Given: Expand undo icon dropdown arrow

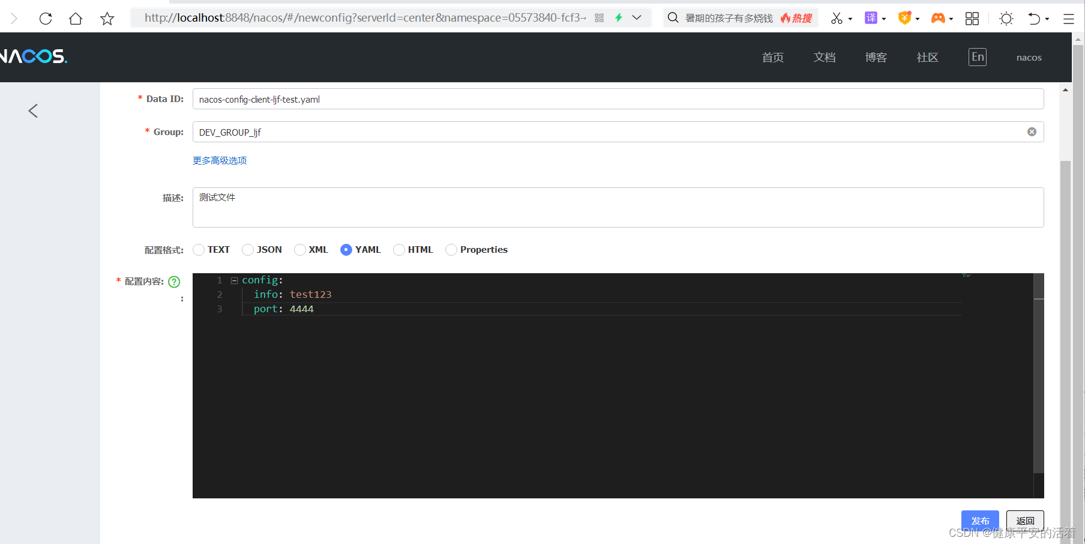Looking at the screenshot, I should tap(1047, 19).
